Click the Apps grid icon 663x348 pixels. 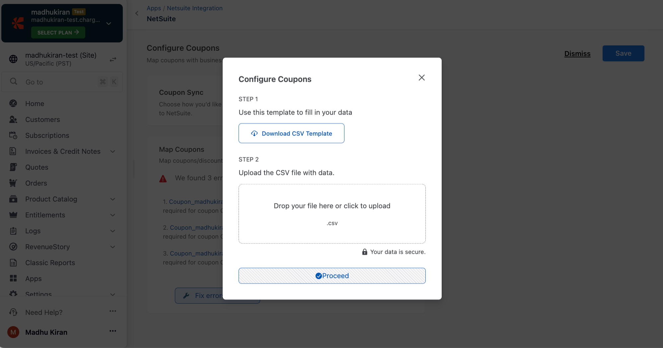coord(13,278)
